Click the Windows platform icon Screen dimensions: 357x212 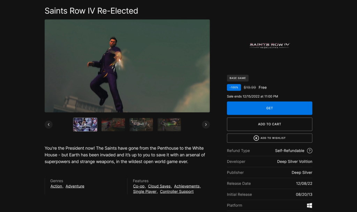tap(310, 206)
